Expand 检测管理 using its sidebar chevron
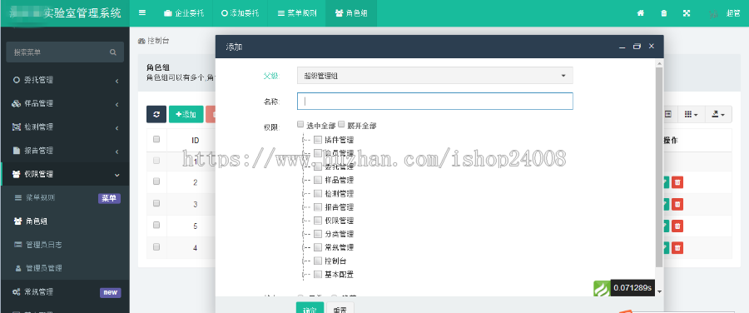Viewport: 749px width, 313px height. [x=117, y=128]
